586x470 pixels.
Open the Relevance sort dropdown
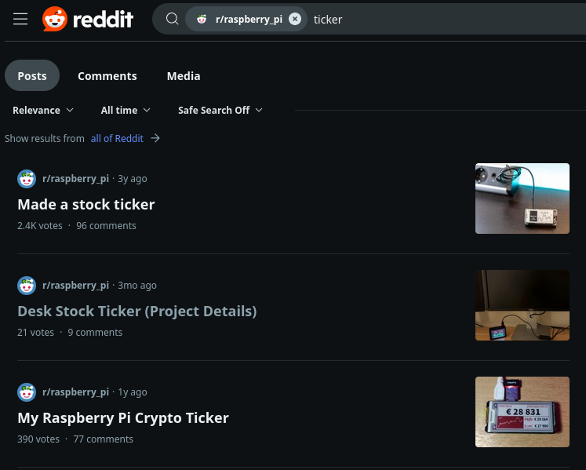click(43, 111)
